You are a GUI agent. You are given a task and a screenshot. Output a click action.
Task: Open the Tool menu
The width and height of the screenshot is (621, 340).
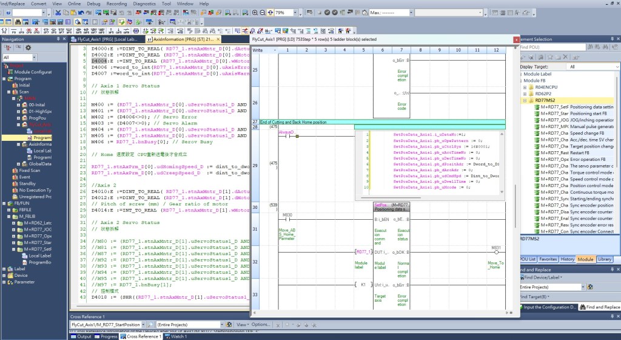point(166,4)
